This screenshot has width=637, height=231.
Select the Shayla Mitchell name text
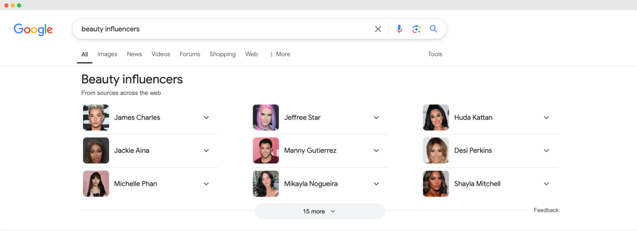point(477,184)
